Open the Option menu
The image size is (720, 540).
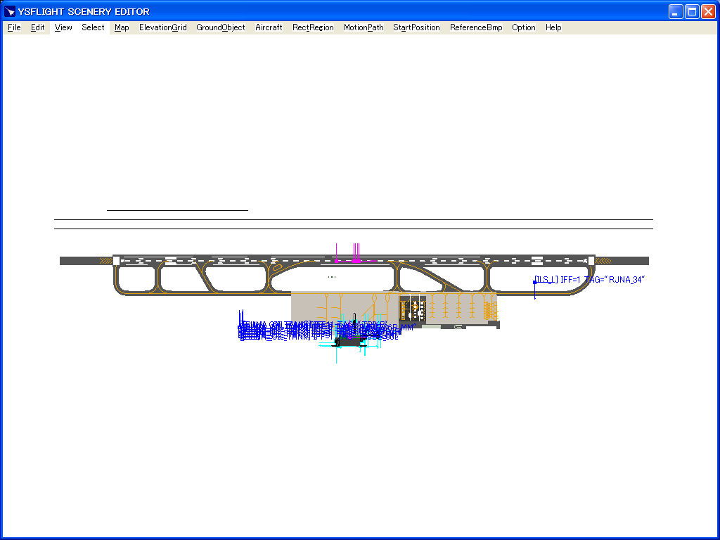tap(524, 27)
